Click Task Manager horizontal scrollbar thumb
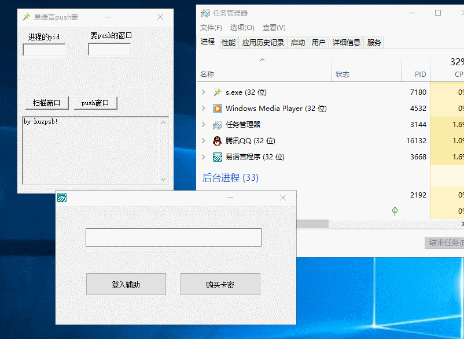 (x=312, y=224)
